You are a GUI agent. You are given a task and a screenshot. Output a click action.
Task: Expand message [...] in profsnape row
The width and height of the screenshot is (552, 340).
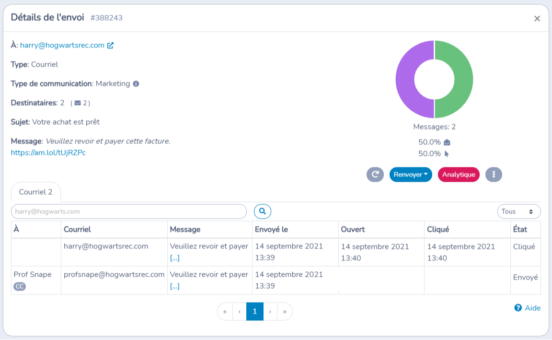point(174,286)
